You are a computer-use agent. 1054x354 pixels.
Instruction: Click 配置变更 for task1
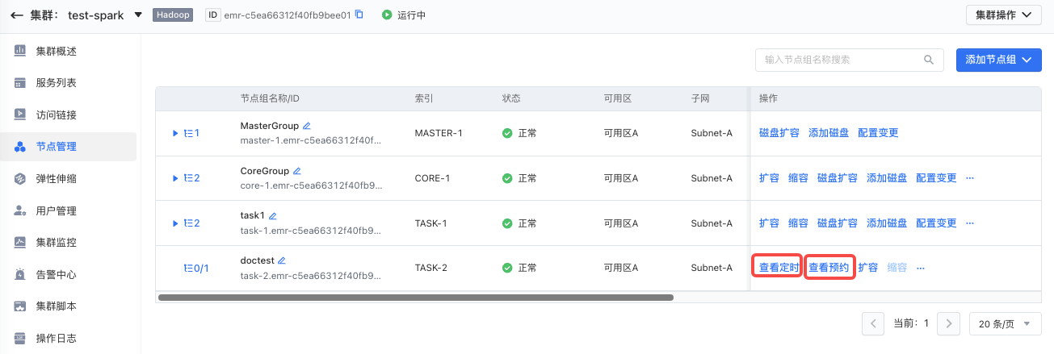pyautogui.click(x=936, y=223)
